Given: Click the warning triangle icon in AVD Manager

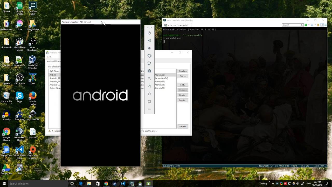Looking at the screenshot, I should click(x=50, y=131).
